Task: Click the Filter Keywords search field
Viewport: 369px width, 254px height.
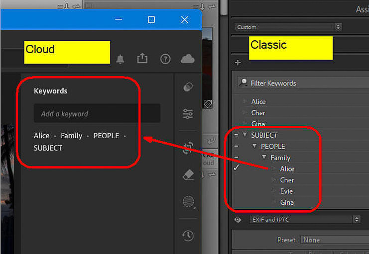Action: click(303, 83)
